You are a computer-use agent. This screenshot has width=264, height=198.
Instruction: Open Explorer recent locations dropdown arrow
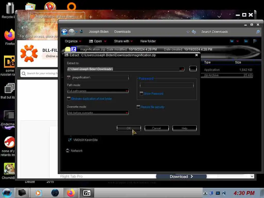coord(77,32)
